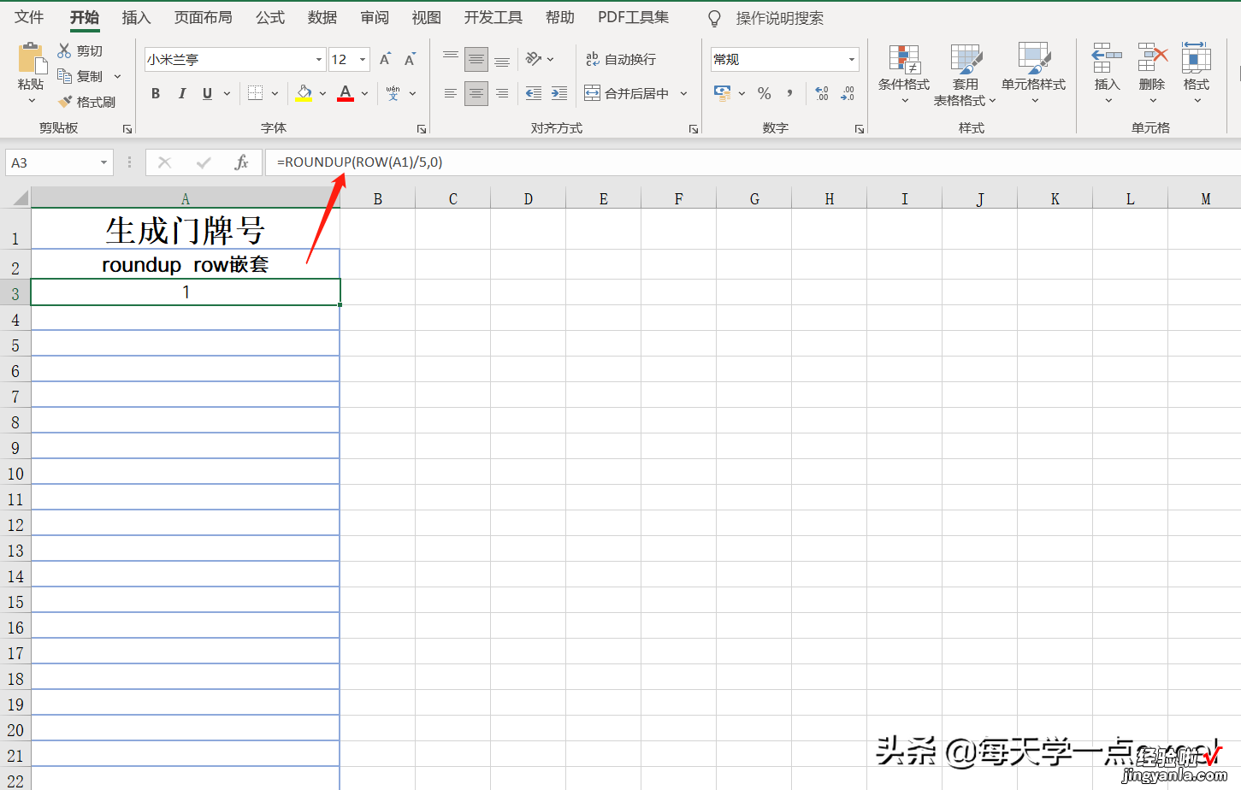Open font size dropdown showing 12

pyautogui.click(x=363, y=59)
